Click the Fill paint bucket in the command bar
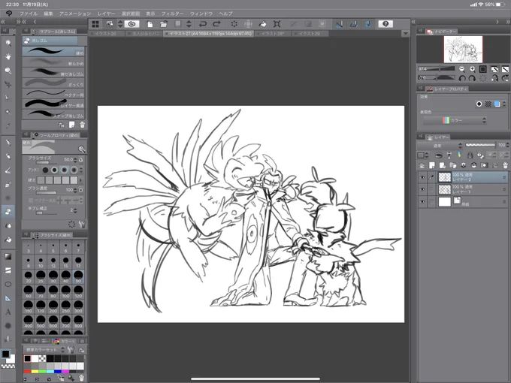Viewport: 511px width, 383px height. (x=262, y=24)
